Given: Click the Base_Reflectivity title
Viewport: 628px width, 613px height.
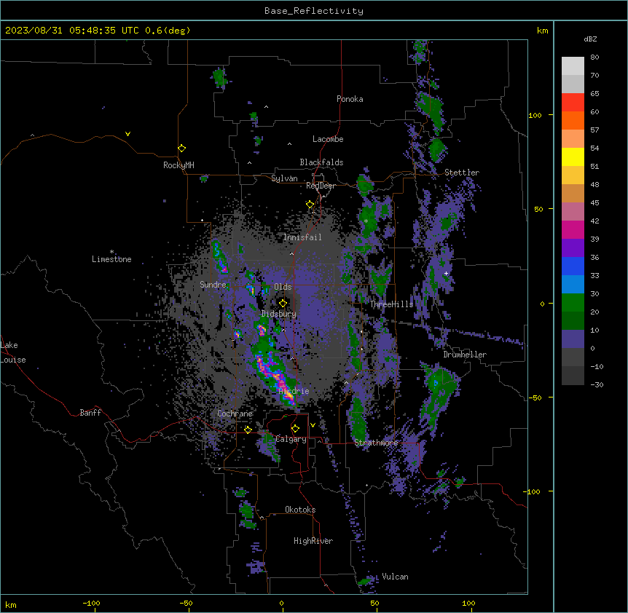Looking at the screenshot, I should [314, 11].
